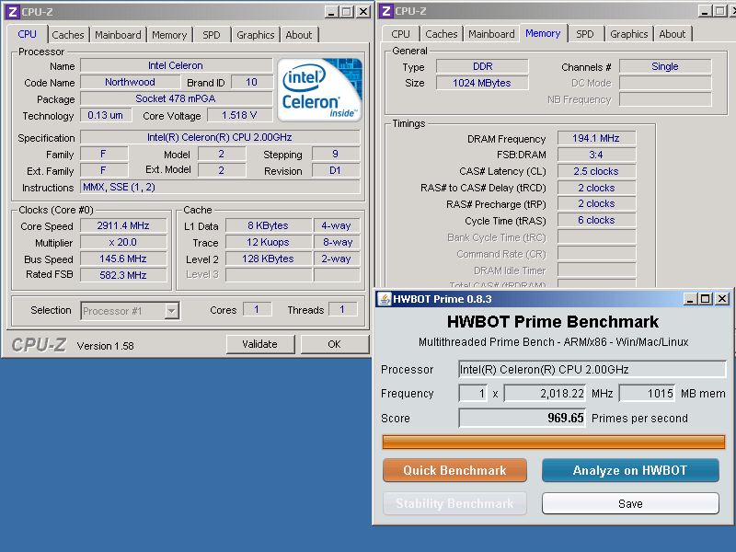Close the HWBOT Prime window

(722, 299)
